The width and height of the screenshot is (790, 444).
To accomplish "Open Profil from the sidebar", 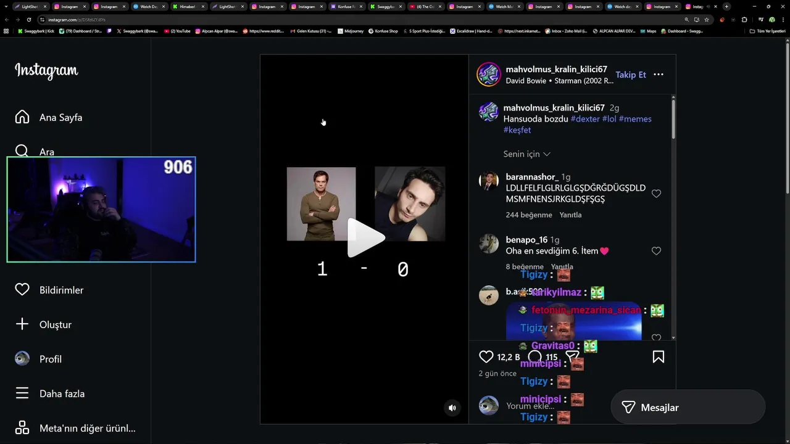I will click(38, 359).
